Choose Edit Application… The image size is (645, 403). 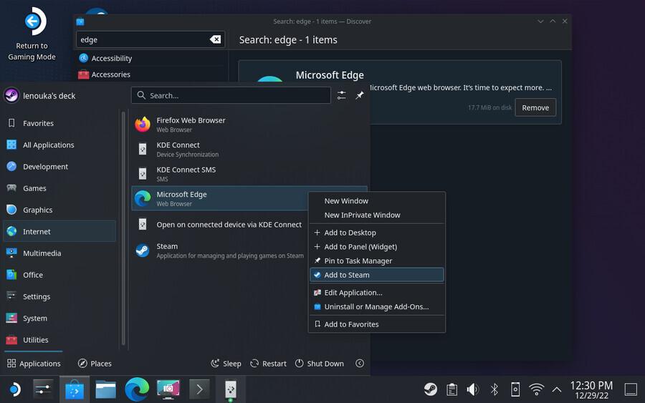pos(377,293)
